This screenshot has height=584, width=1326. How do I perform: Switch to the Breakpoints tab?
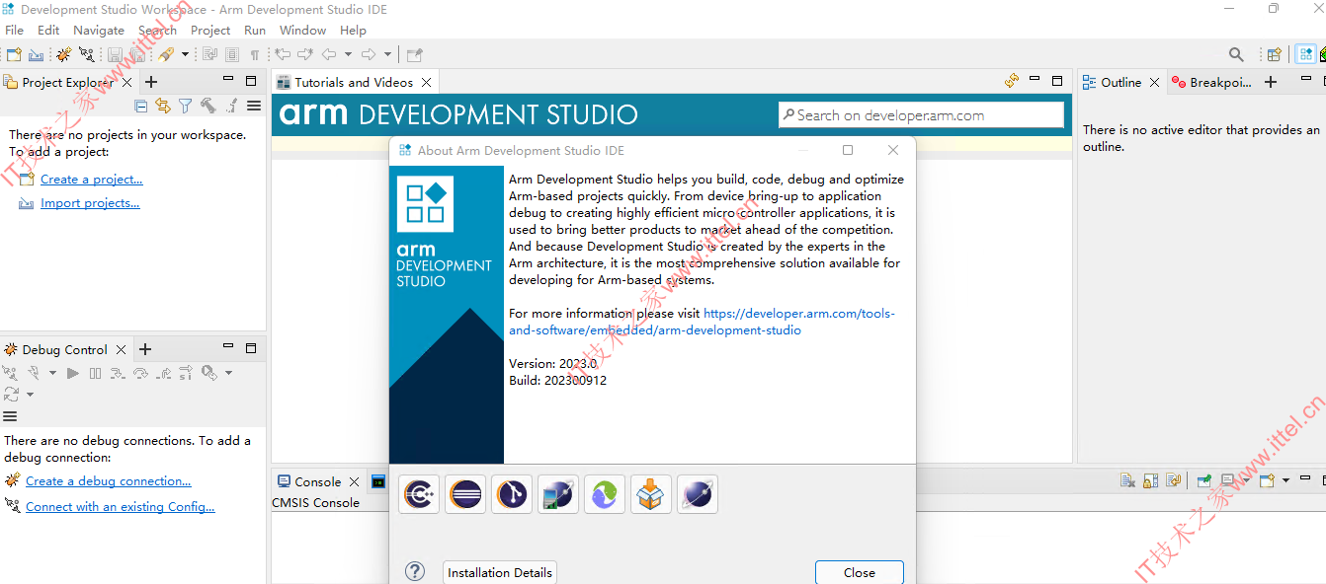[1211, 83]
